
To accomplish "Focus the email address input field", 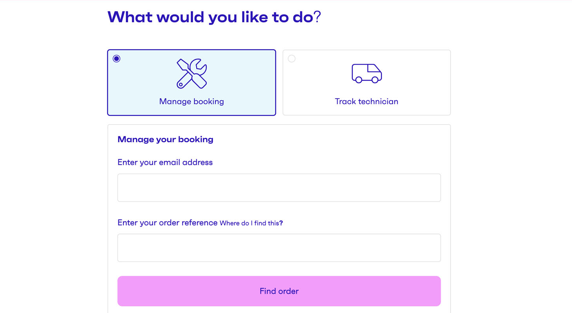I will (279, 188).
